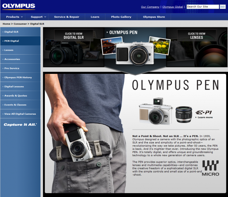Expand the Products dropdown arrow
The image size is (228, 197).
pyautogui.click(x=22, y=17)
